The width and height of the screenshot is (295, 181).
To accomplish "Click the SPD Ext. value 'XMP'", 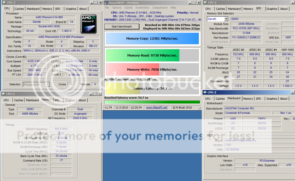I will pos(288,37).
